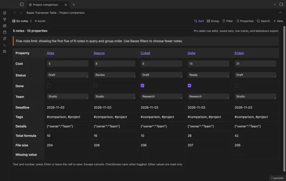Open canvas icon in the ribbon
The image size is (286, 181).
click(5, 26)
